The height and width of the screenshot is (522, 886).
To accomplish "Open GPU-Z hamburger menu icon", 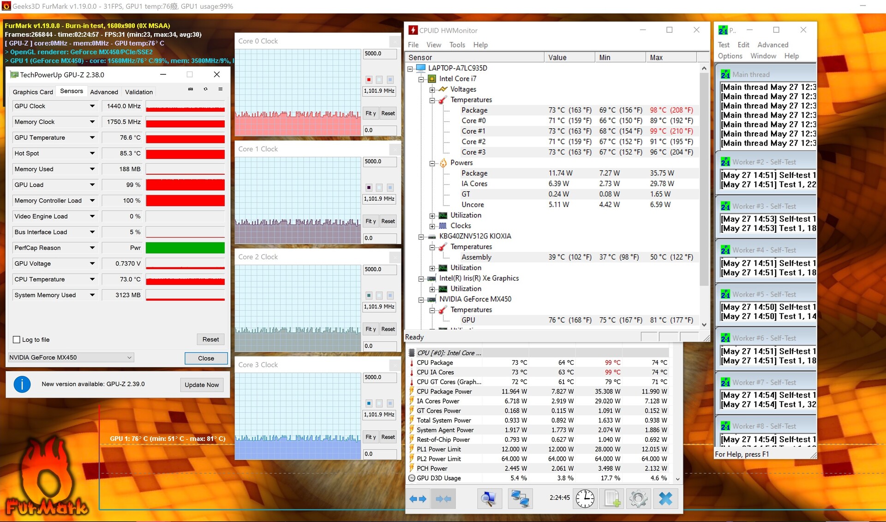I will pos(221,89).
